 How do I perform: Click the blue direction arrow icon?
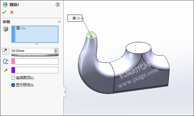[x=6, y=70]
